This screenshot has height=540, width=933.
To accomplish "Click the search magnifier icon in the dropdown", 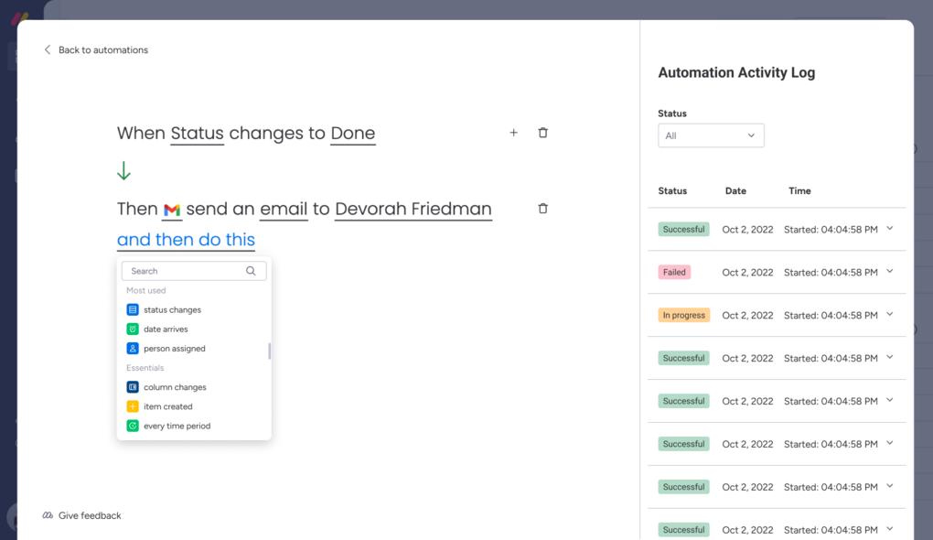I will tap(252, 271).
